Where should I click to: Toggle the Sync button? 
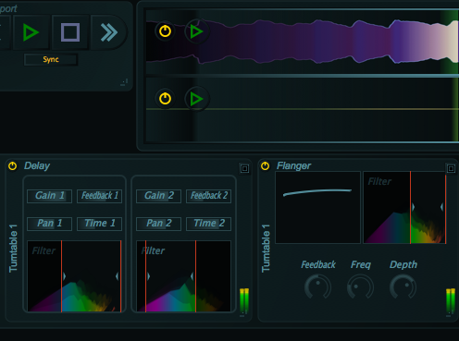pyautogui.click(x=51, y=59)
